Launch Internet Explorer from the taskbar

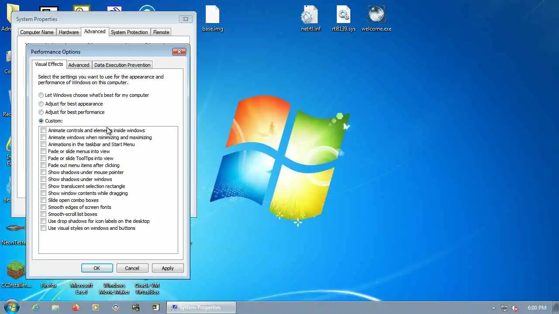click(x=35, y=307)
